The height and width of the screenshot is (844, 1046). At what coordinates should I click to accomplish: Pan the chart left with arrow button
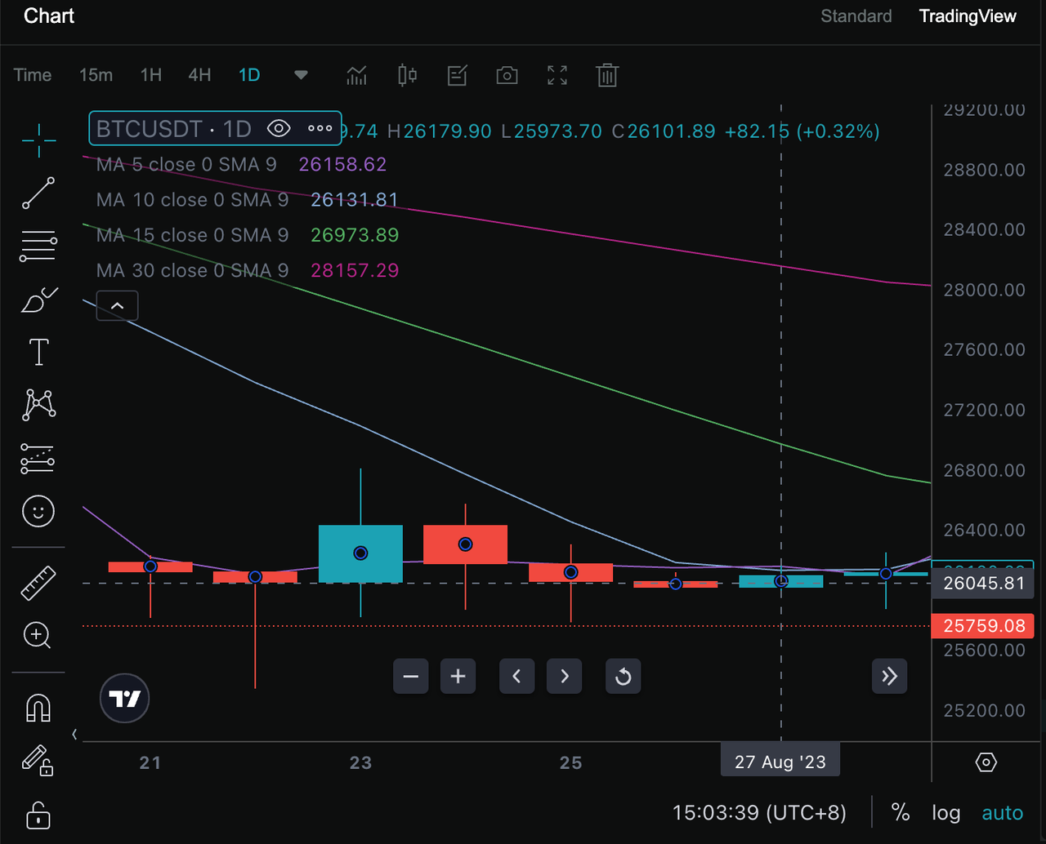click(517, 677)
